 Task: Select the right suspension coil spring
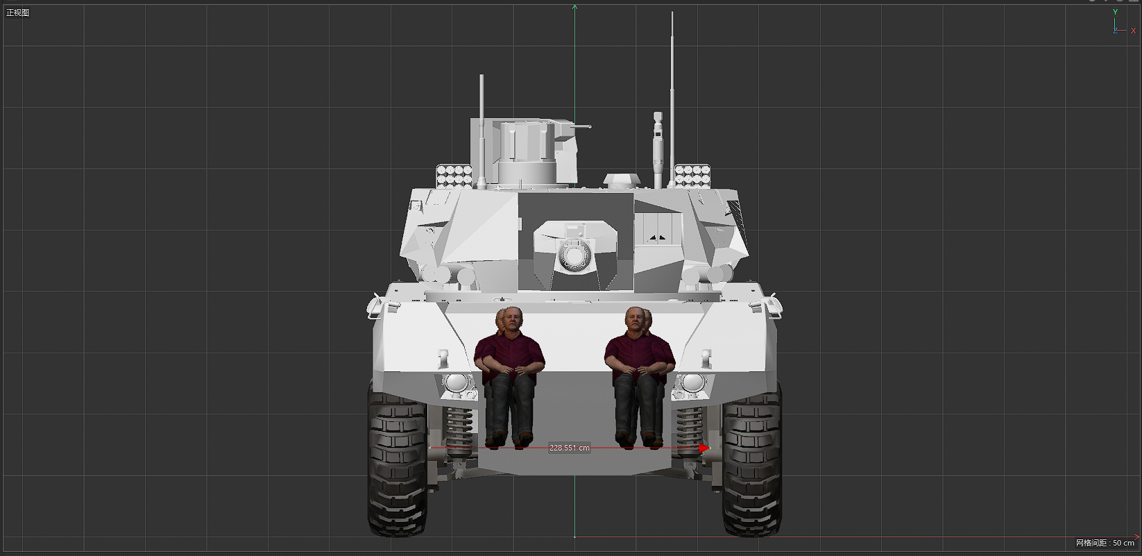[x=689, y=429]
